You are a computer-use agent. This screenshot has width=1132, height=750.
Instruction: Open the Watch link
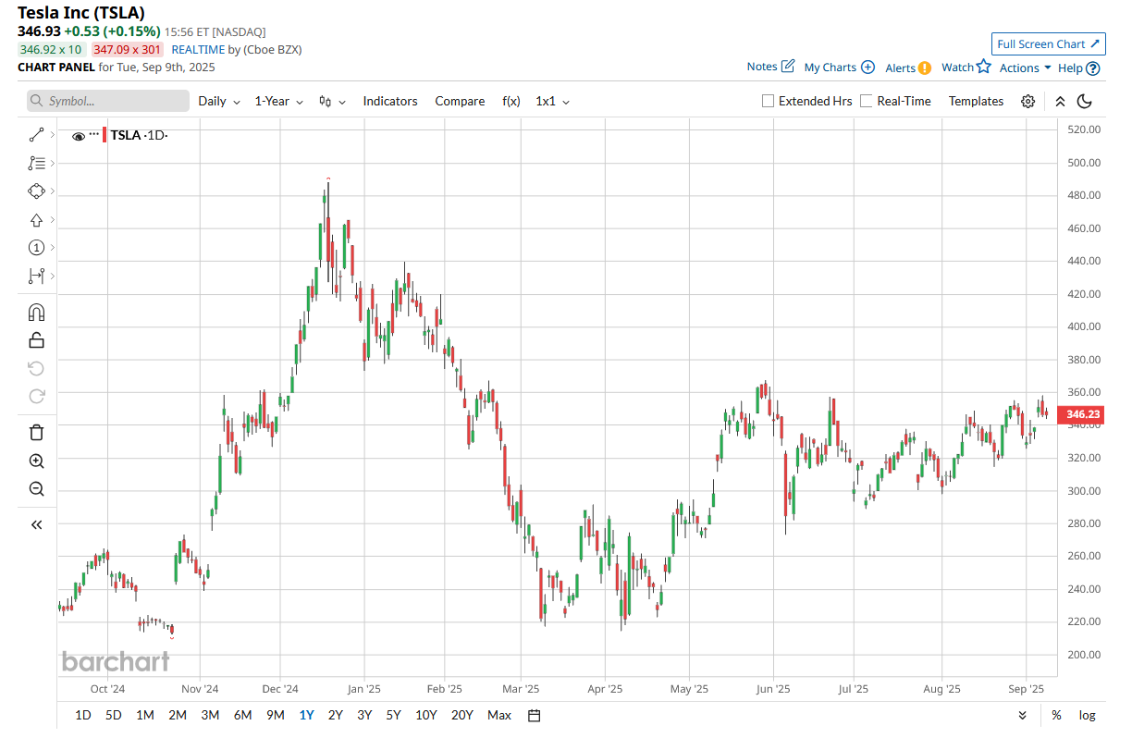(x=957, y=67)
